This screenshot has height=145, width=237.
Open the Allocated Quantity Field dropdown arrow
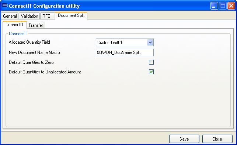pos(150,43)
